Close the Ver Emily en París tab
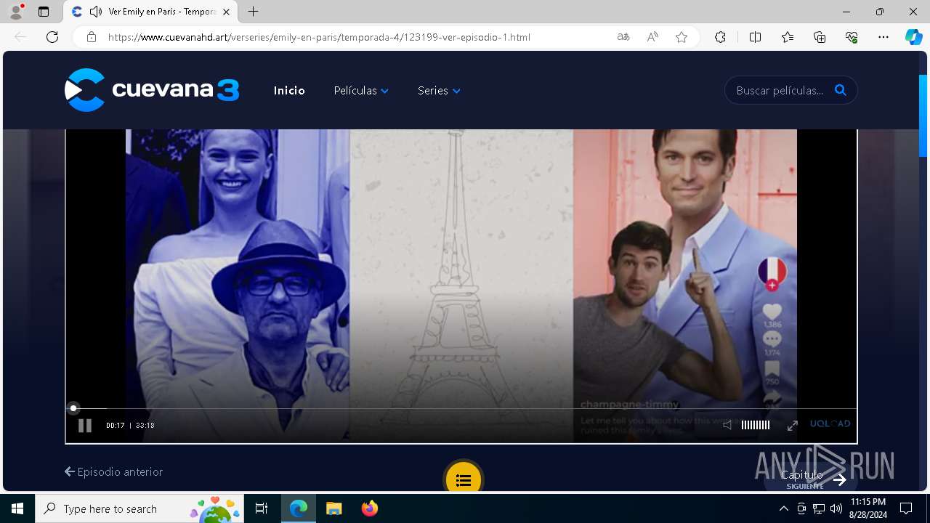Screen dimensions: 930x523 pos(226,12)
